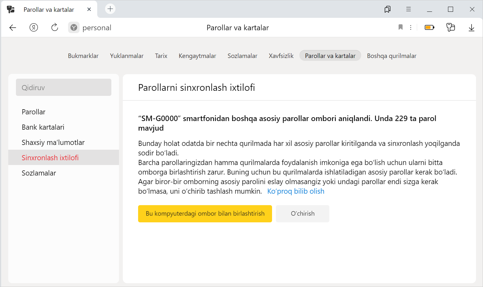This screenshot has width=483, height=287.
Task: Open a new tab with plus button
Action: [110, 9]
